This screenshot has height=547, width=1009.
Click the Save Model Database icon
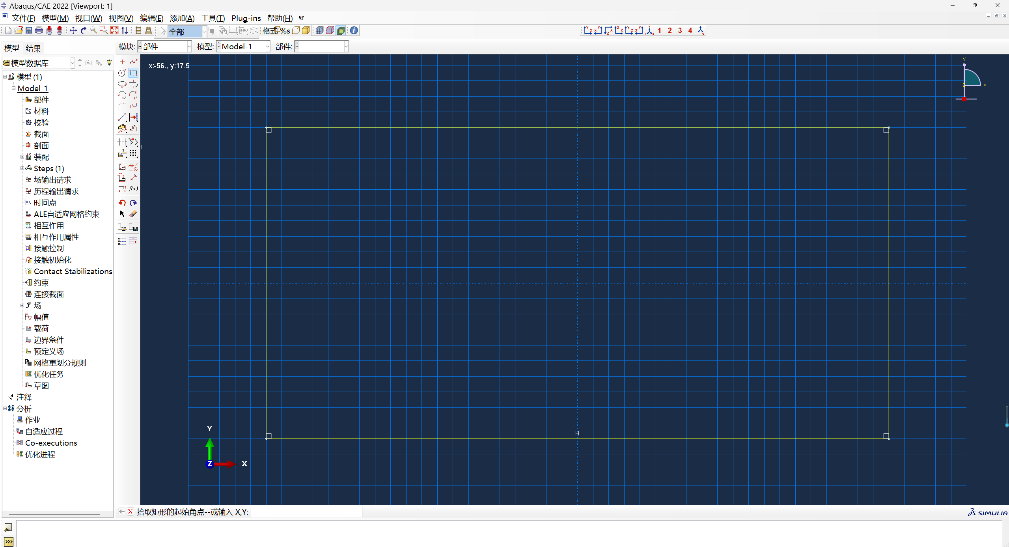[29, 30]
